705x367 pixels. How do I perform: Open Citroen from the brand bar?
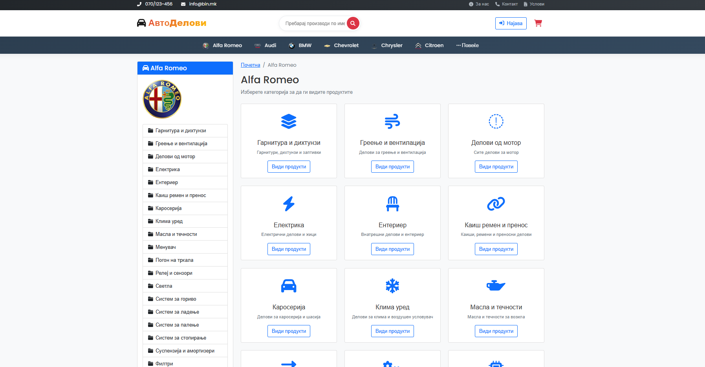[429, 46]
